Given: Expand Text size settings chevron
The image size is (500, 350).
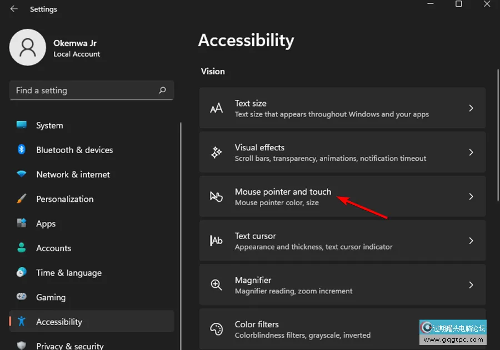Looking at the screenshot, I should [x=471, y=108].
